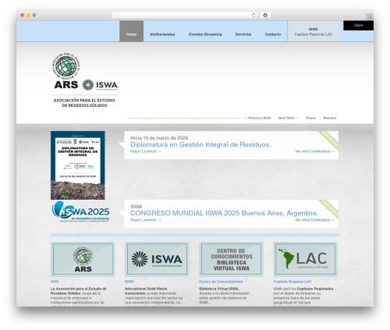
Task: Advance to Next Slide
Action: coord(289,118)
